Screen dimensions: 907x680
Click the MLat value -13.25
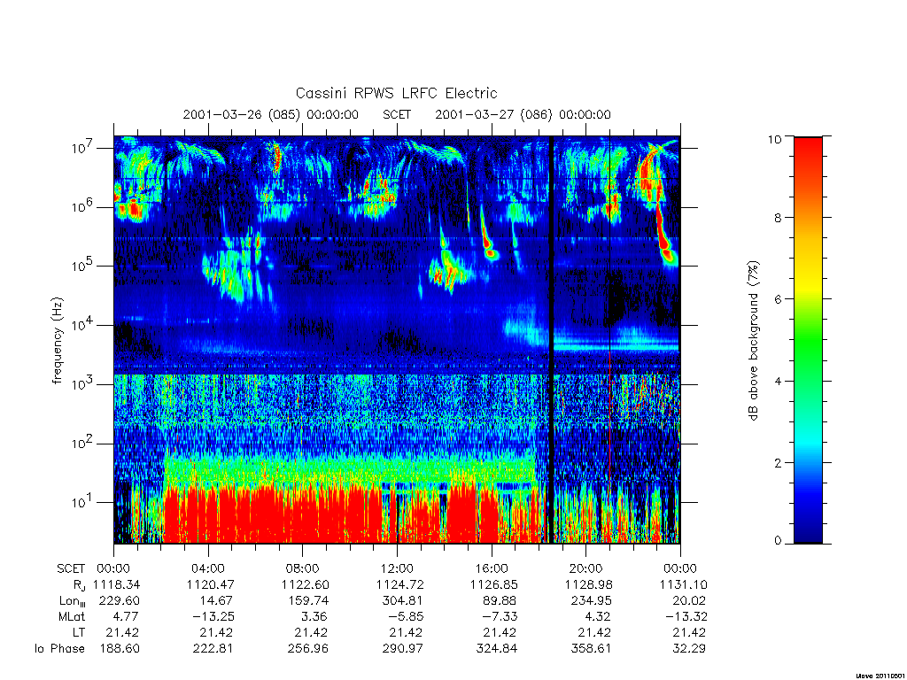[214, 617]
